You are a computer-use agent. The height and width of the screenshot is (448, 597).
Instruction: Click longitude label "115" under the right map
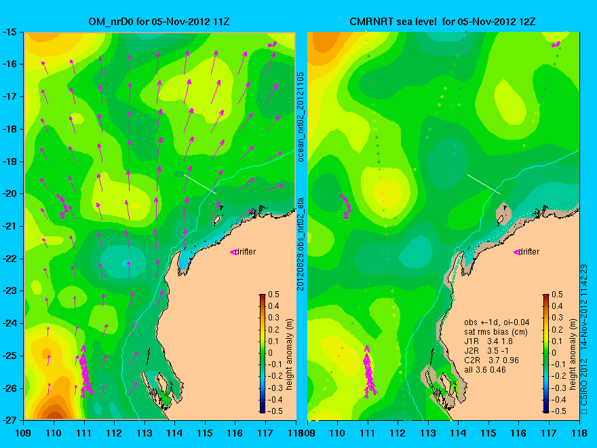point(488,433)
